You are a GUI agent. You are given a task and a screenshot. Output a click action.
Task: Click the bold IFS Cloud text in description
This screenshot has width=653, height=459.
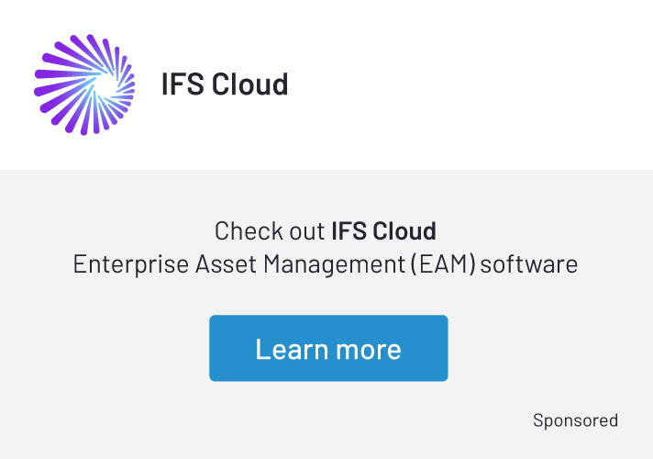pos(383,230)
